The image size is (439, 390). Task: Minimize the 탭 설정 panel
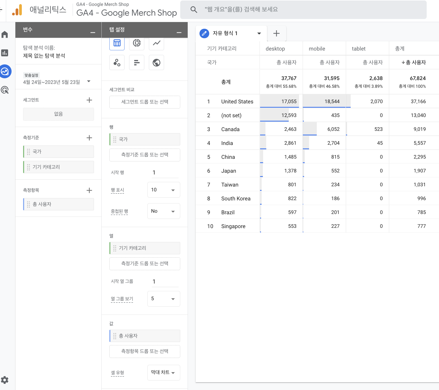coord(179,33)
